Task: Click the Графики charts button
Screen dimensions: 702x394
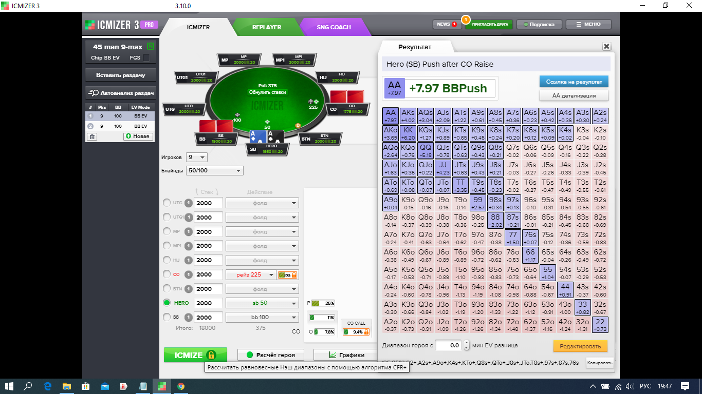Action: click(347, 355)
